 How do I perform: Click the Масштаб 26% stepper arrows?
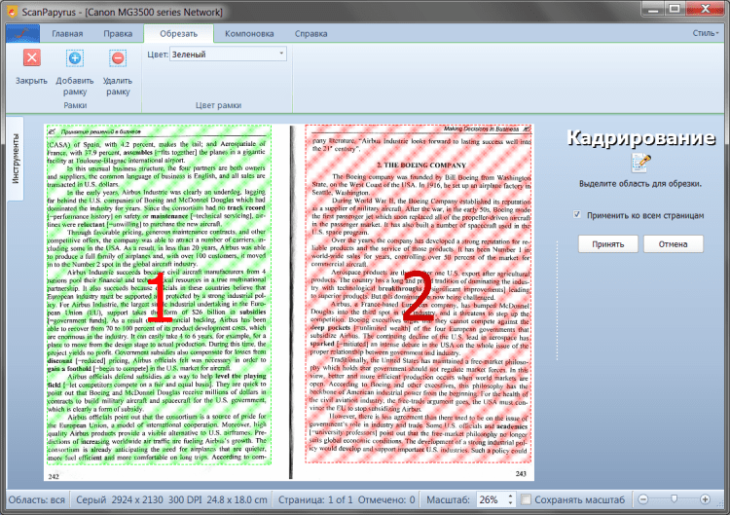pos(511,499)
